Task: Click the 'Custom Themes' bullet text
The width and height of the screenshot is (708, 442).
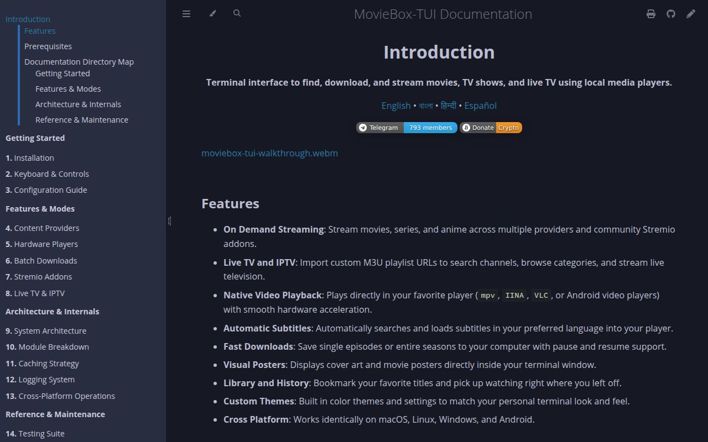Action: (x=258, y=401)
